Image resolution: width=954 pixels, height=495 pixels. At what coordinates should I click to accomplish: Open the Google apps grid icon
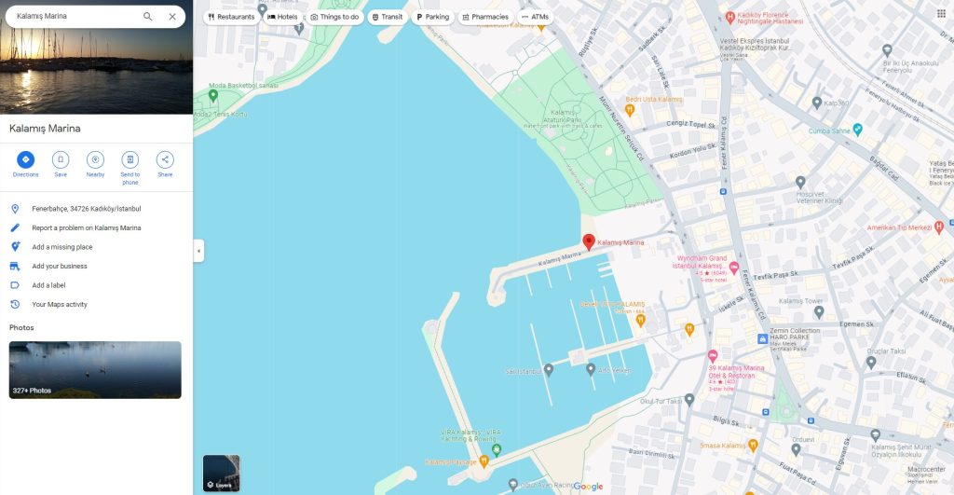point(941,13)
